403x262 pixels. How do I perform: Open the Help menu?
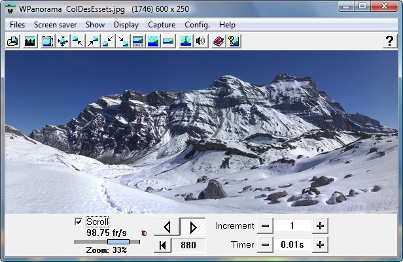[x=227, y=25]
